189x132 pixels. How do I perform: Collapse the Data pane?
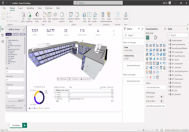tap(187, 29)
